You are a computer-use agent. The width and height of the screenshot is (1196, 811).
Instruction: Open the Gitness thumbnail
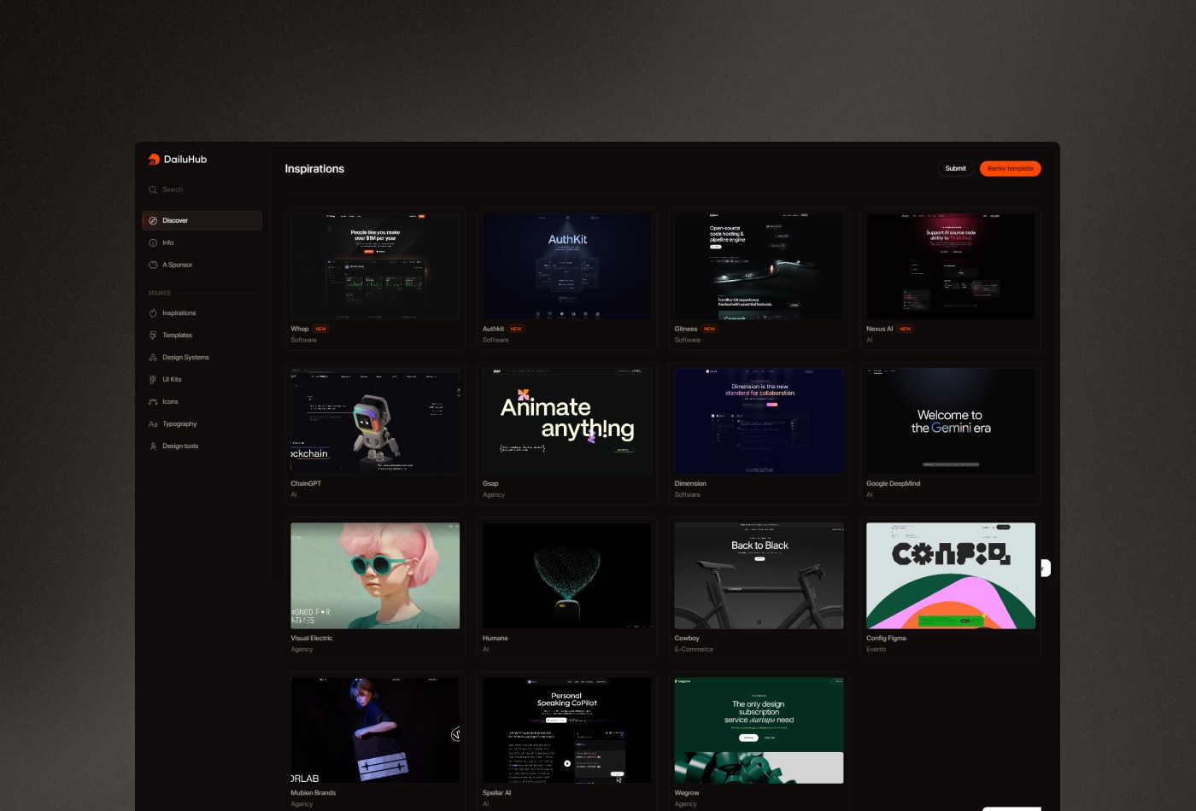[x=759, y=266]
